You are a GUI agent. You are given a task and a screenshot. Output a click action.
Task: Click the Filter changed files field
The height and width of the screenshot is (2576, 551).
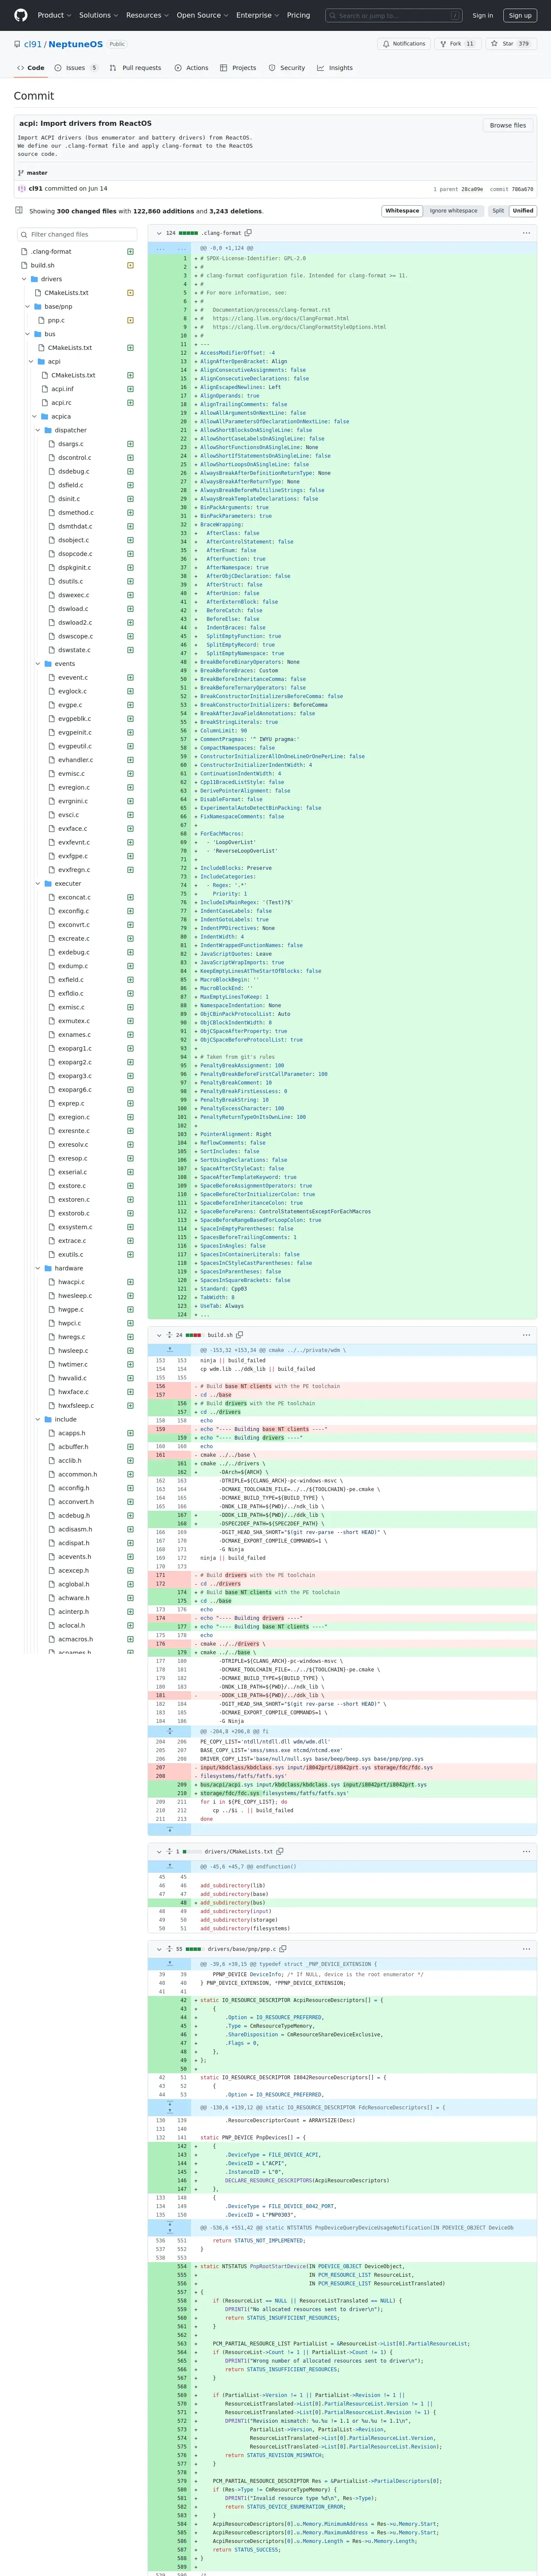77,234
